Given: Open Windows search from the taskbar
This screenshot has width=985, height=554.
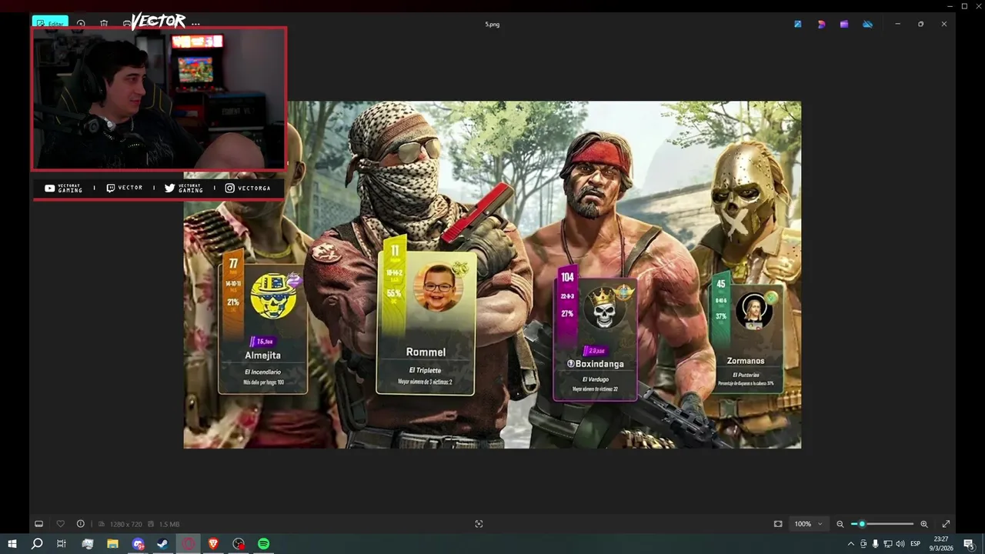Looking at the screenshot, I should [37, 544].
